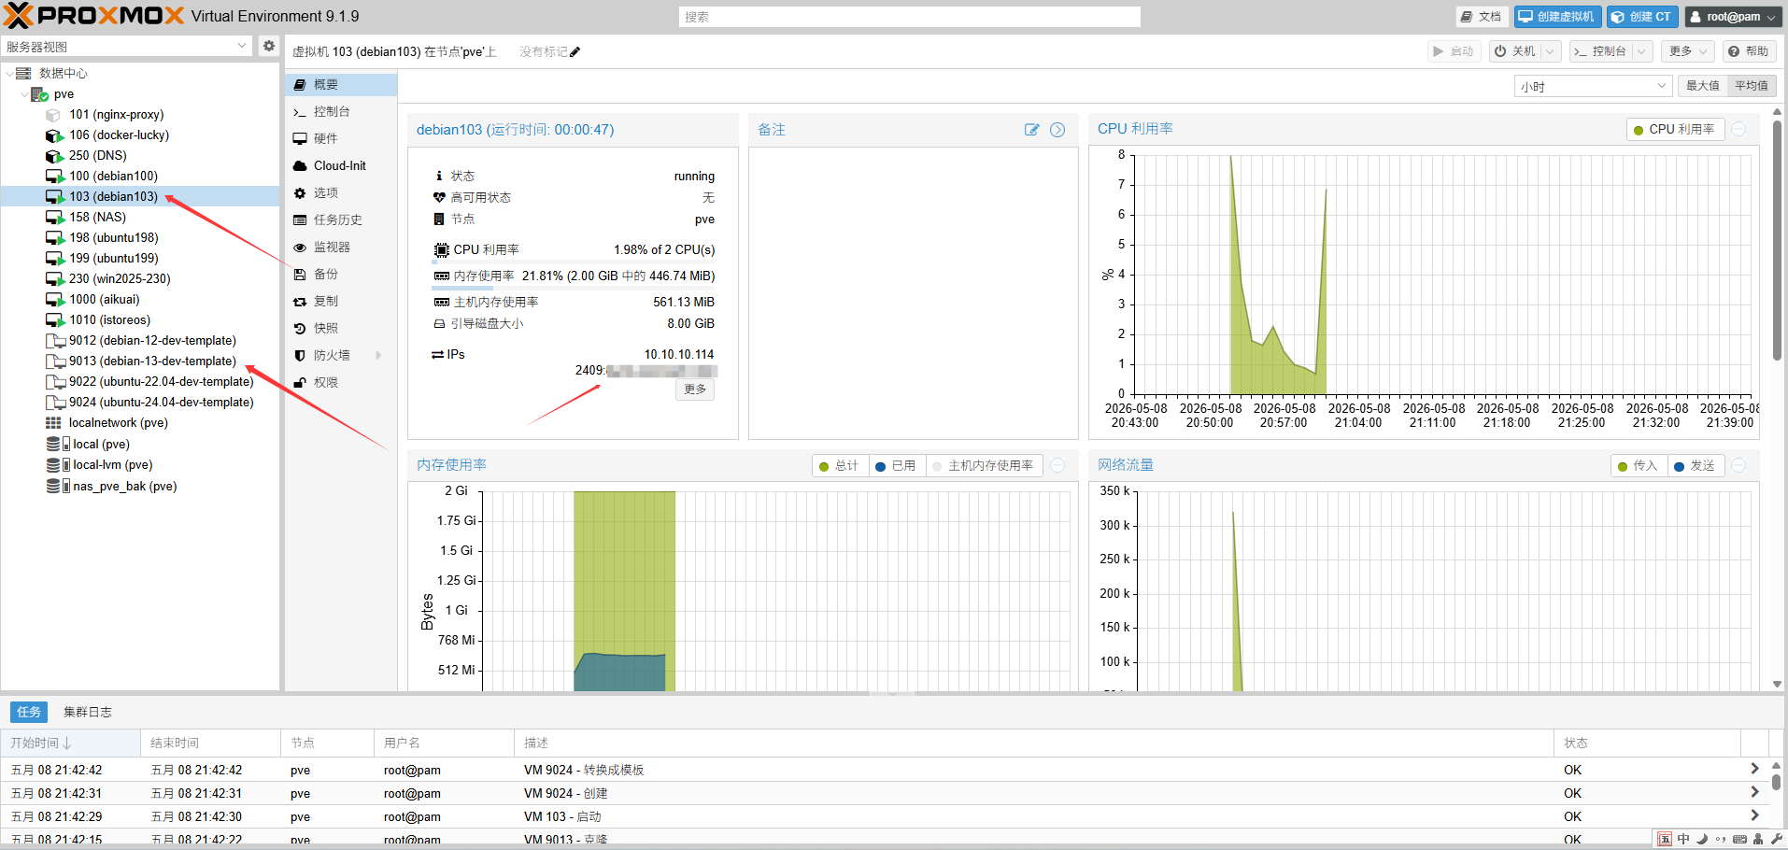
Task: Open the 控制台 console section in sidebar
Action: click(x=341, y=111)
